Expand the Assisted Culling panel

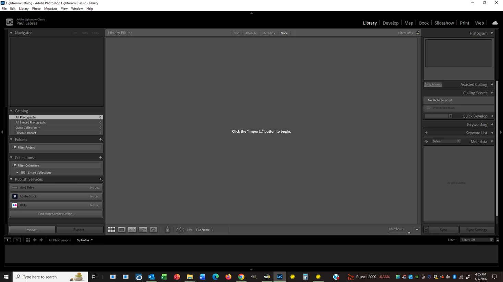[492, 84]
